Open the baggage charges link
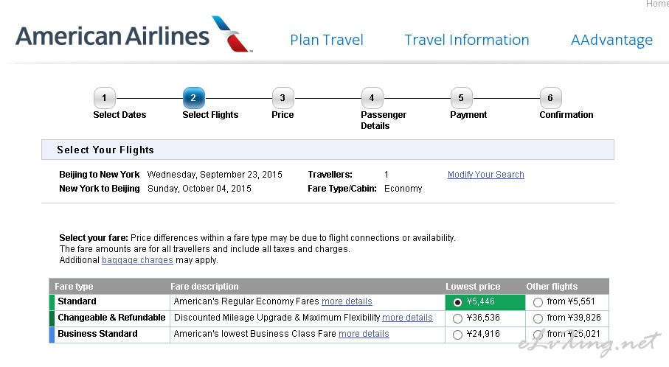669x367 pixels. tap(137, 260)
